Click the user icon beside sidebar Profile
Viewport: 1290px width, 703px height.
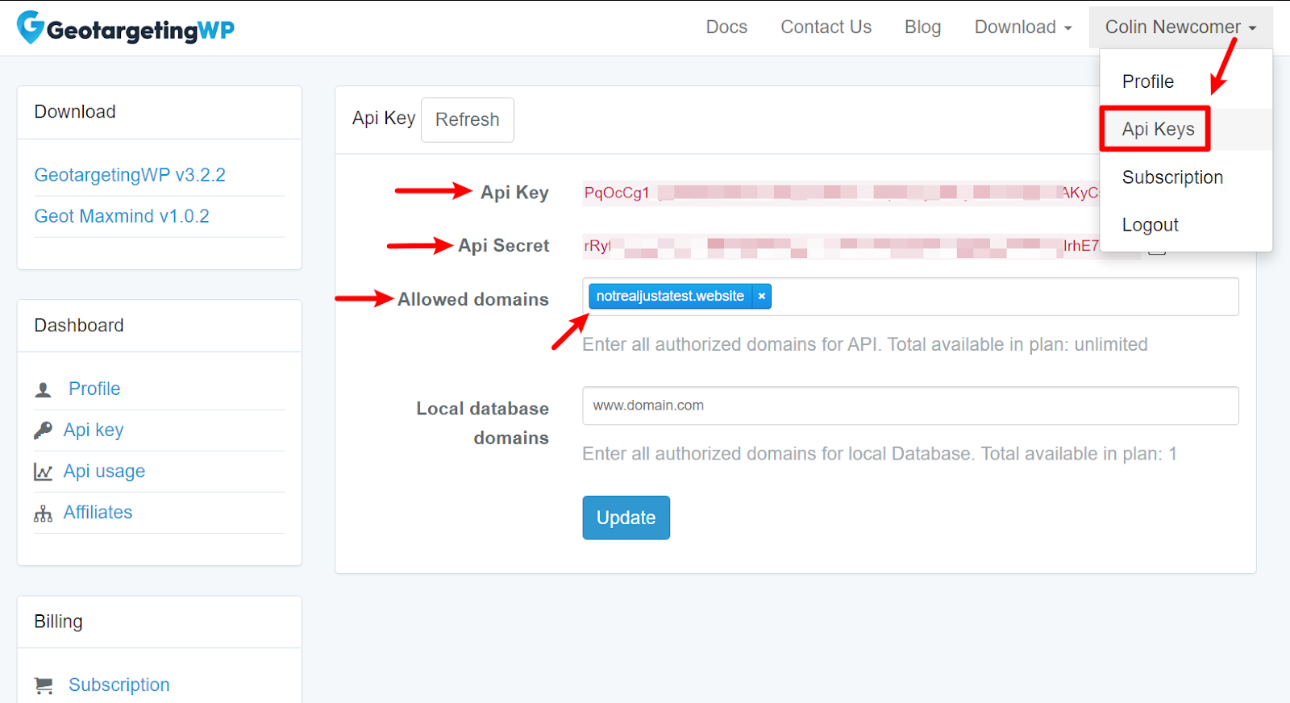click(44, 390)
